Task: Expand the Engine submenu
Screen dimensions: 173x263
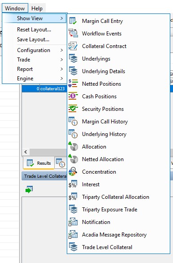Action: tap(35, 79)
